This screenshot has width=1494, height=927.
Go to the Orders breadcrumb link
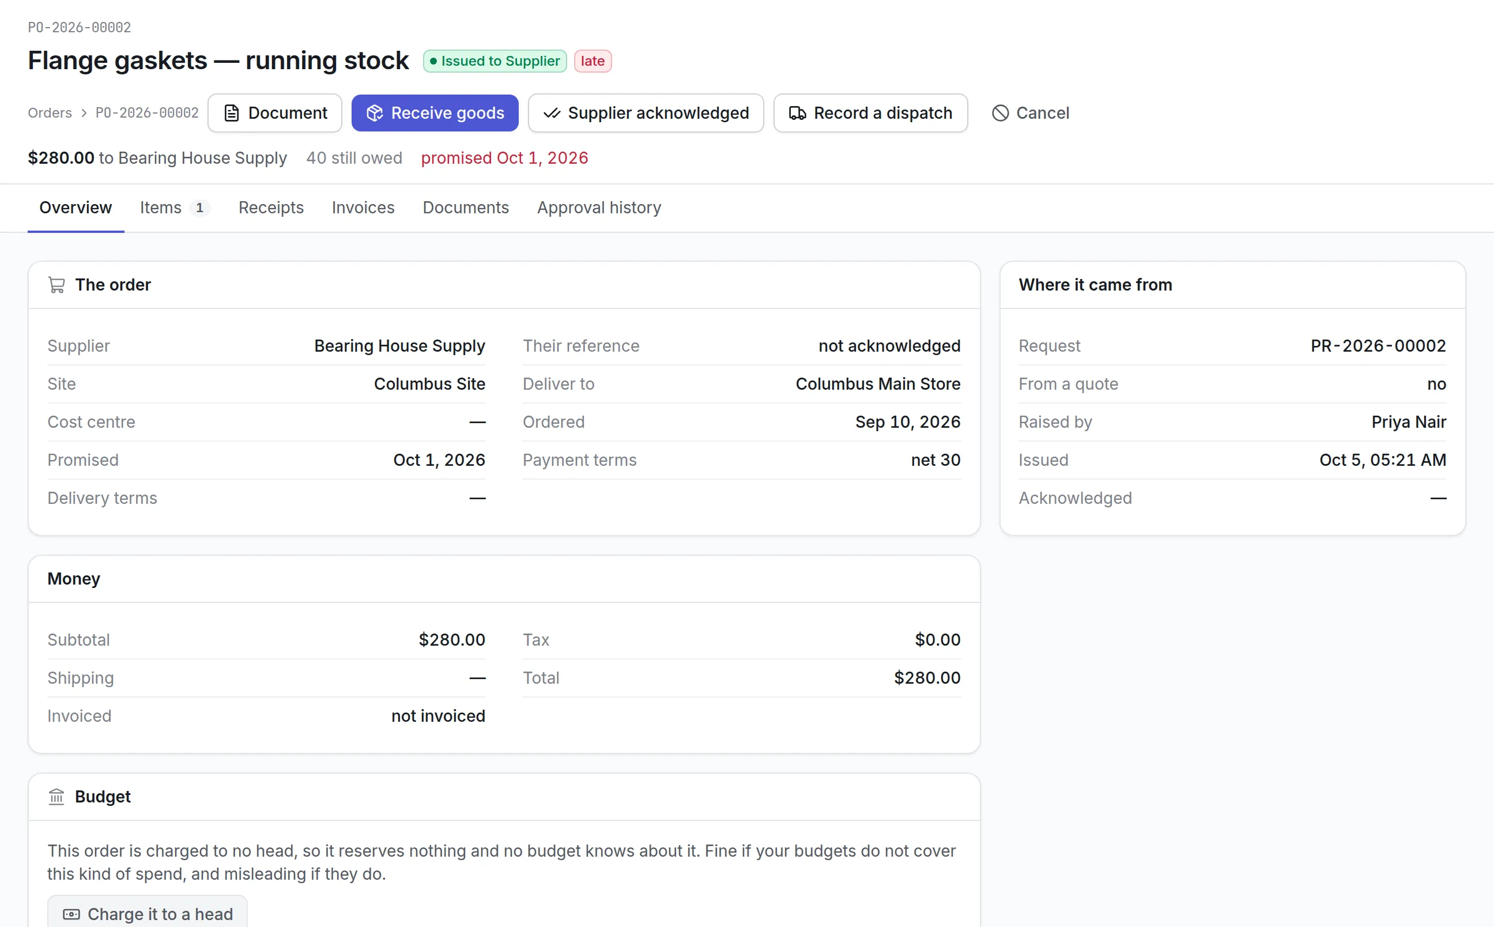(x=50, y=114)
